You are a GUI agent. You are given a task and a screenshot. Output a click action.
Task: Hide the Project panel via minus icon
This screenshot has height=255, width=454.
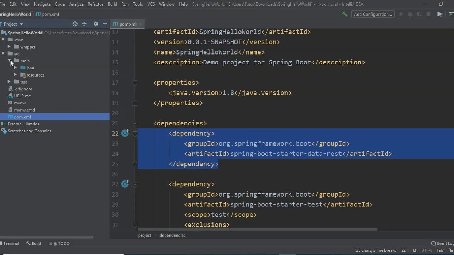tap(105, 24)
